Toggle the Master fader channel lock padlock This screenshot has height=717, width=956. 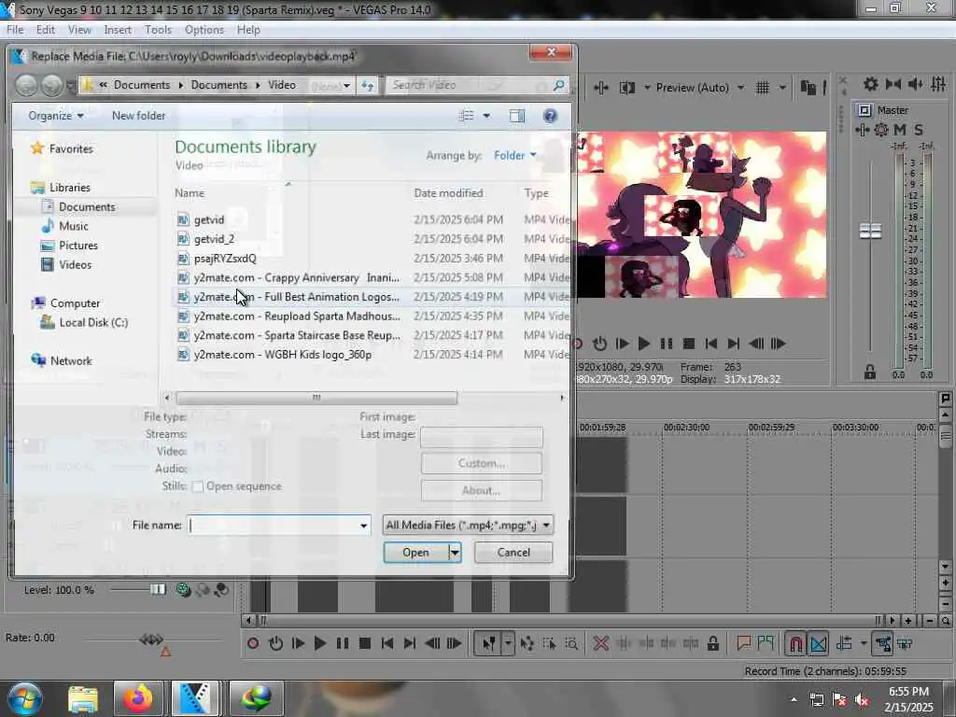pyautogui.click(x=870, y=372)
